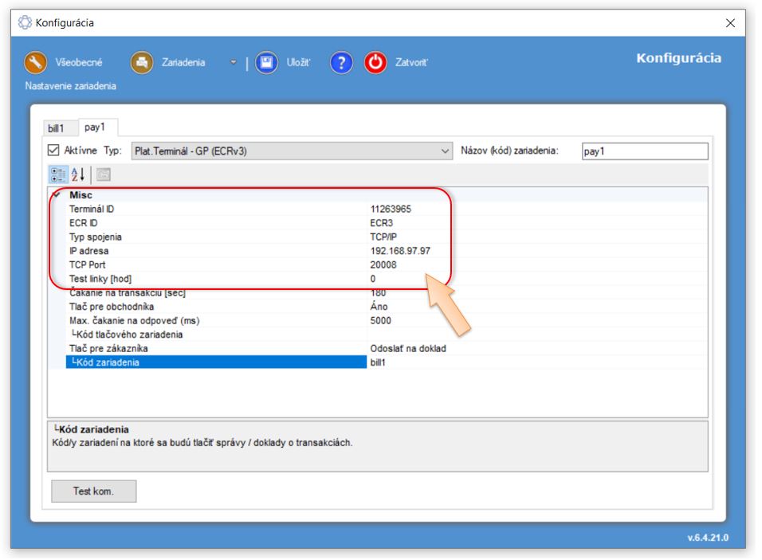Close the Konfigurácia window
Image resolution: width=762 pixels, height=560 pixels.
730,23
